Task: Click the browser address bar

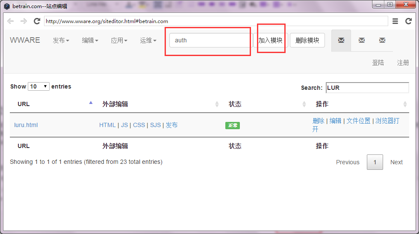Action: (216, 21)
